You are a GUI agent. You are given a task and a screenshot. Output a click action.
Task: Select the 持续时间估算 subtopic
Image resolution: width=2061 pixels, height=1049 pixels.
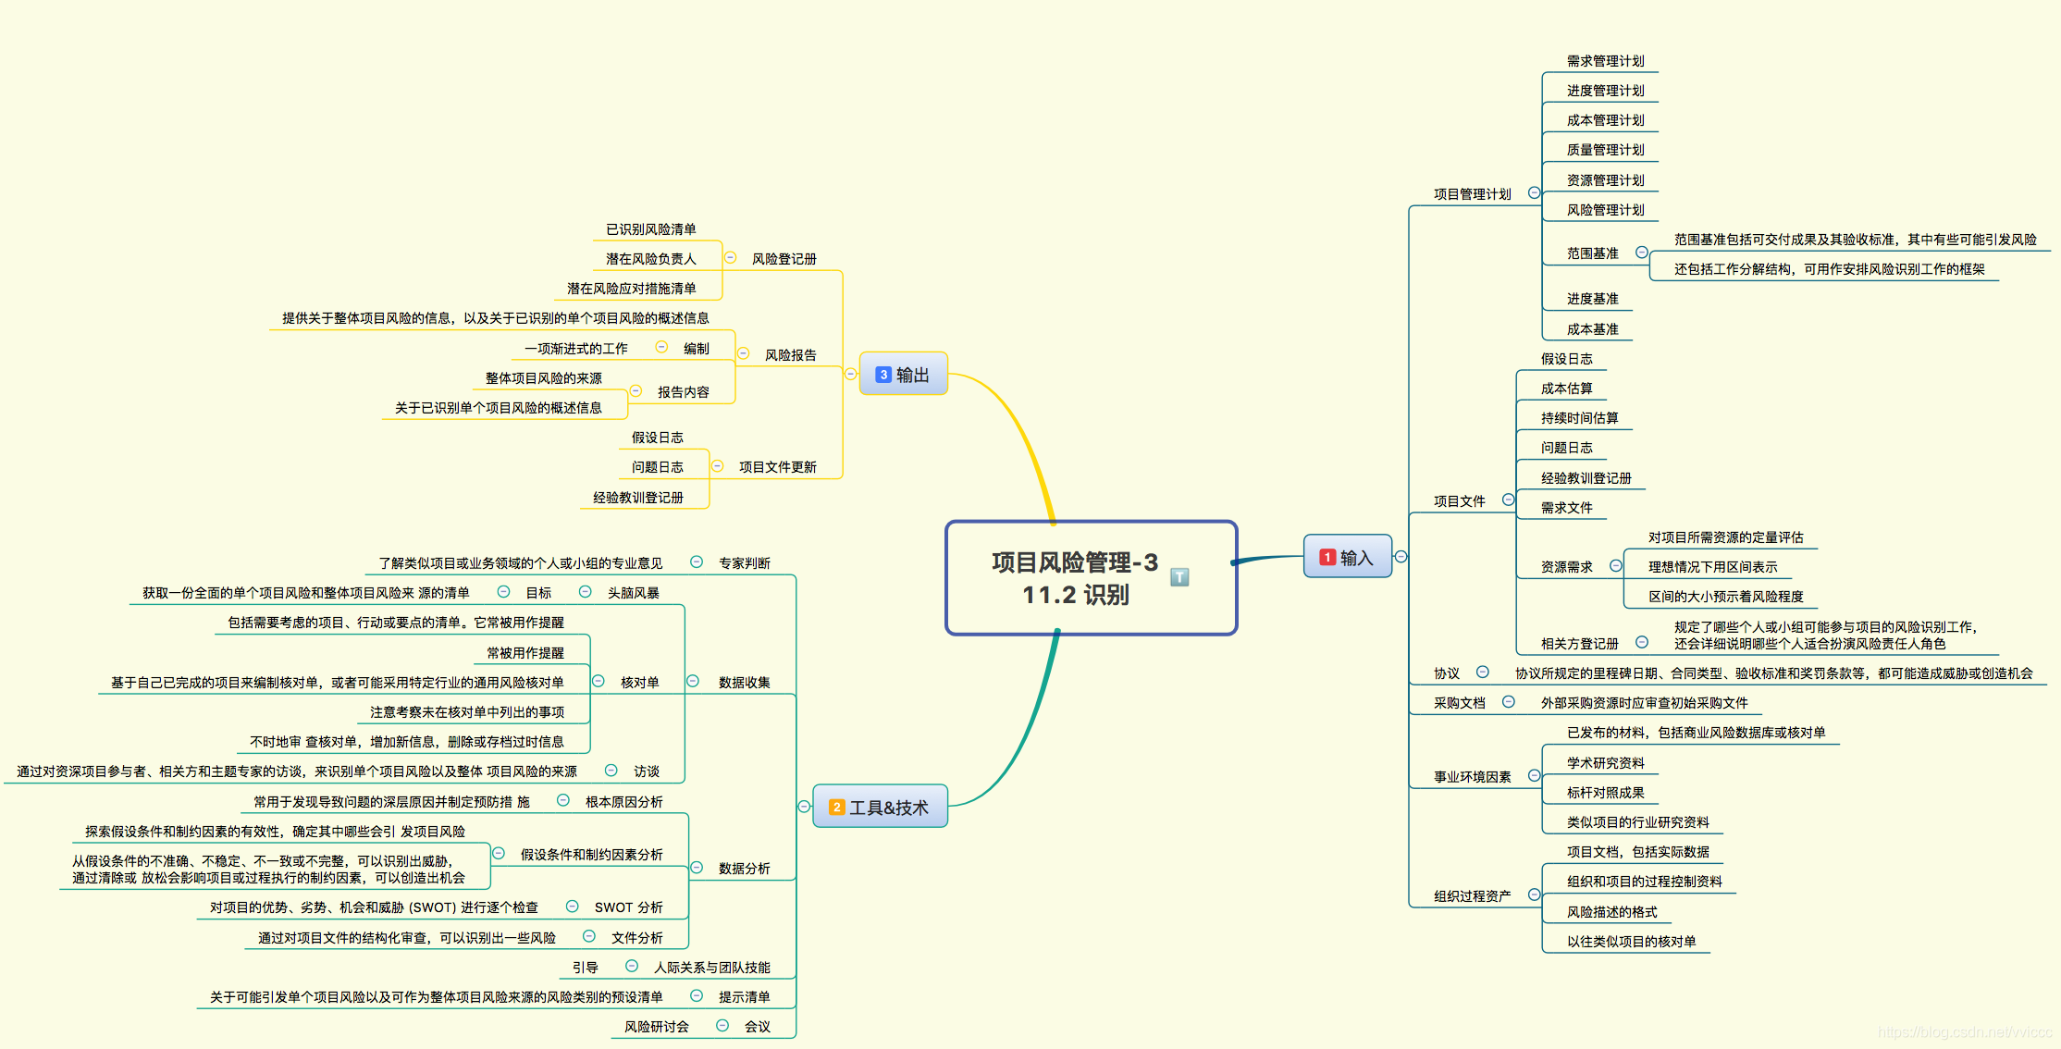tap(1579, 418)
